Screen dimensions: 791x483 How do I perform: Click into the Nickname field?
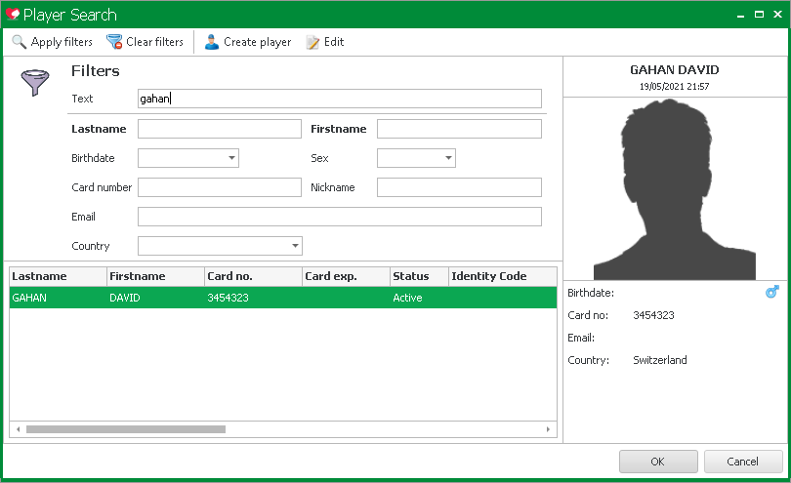(459, 187)
